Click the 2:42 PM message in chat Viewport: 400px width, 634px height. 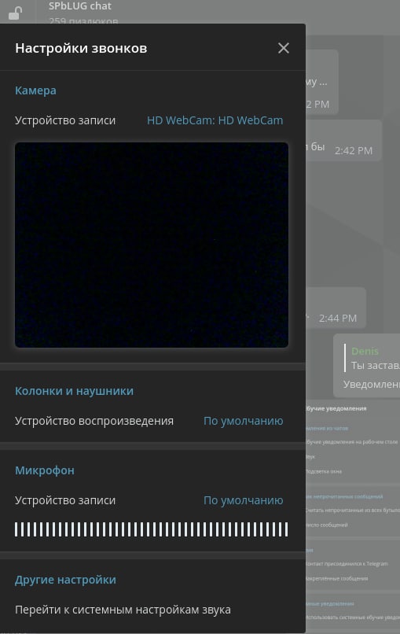tap(344, 140)
